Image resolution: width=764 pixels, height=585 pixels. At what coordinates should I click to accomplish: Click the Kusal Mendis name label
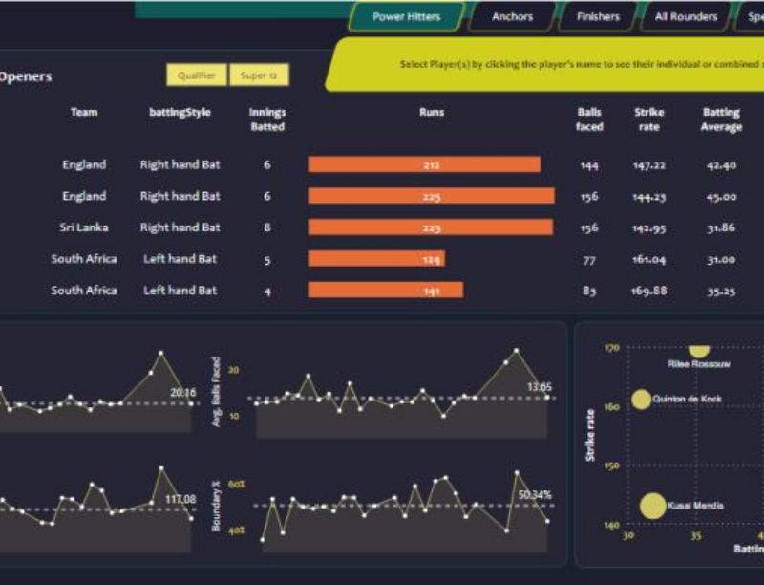click(x=695, y=506)
